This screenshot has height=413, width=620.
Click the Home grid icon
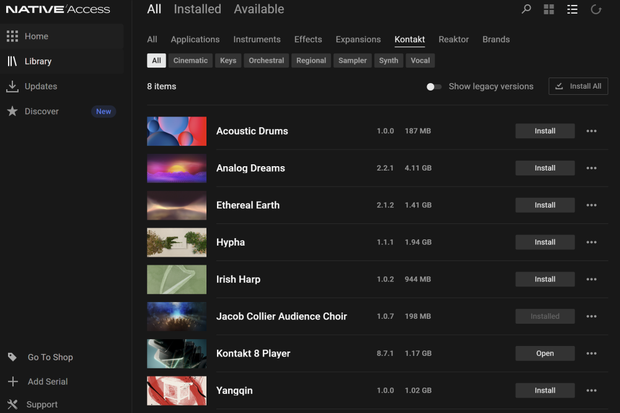point(12,36)
